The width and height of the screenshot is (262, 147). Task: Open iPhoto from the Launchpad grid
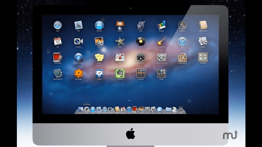tap(99, 41)
